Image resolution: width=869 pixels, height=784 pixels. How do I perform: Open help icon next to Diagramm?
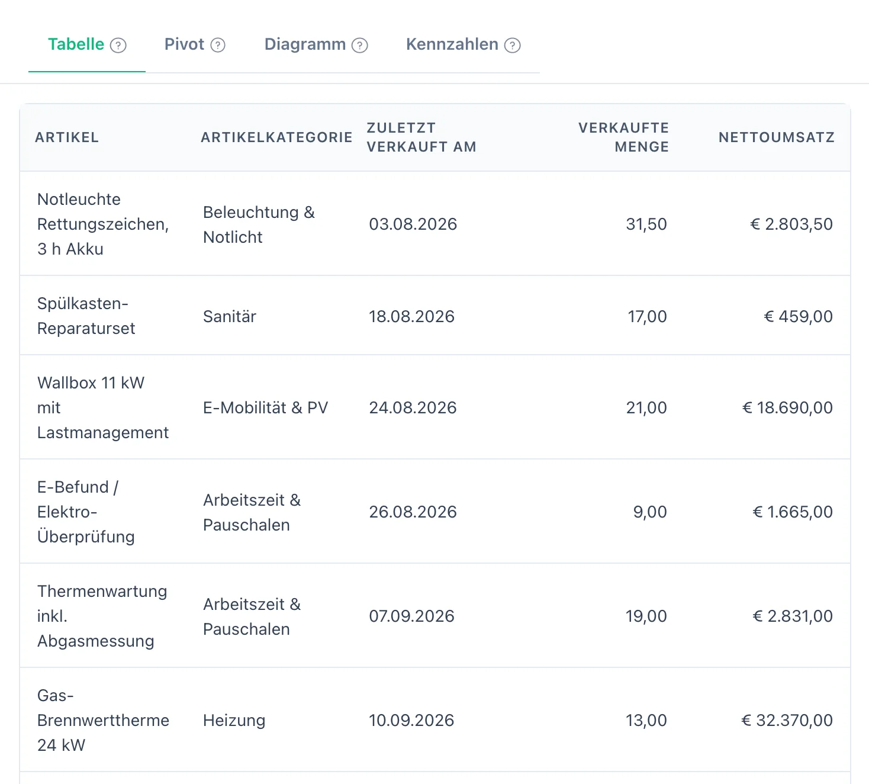click(359, 46)
